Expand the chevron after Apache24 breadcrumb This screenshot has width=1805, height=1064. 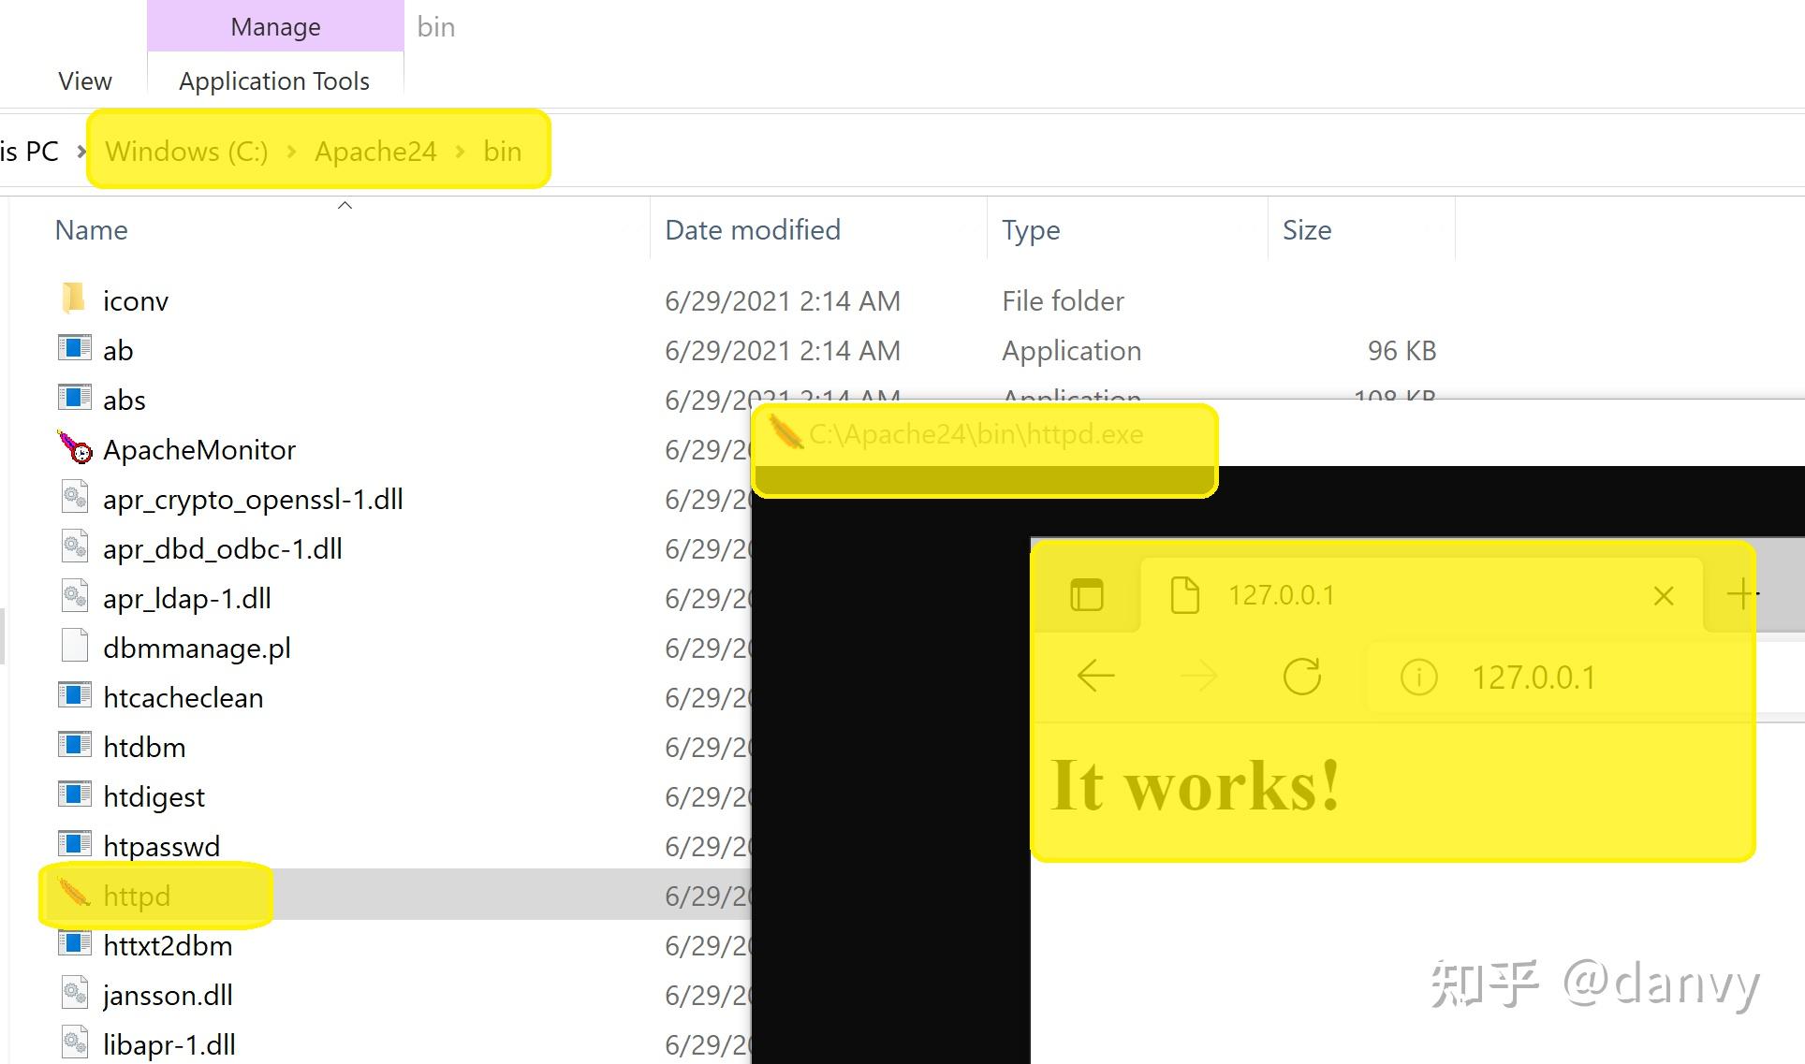point(460,152)
